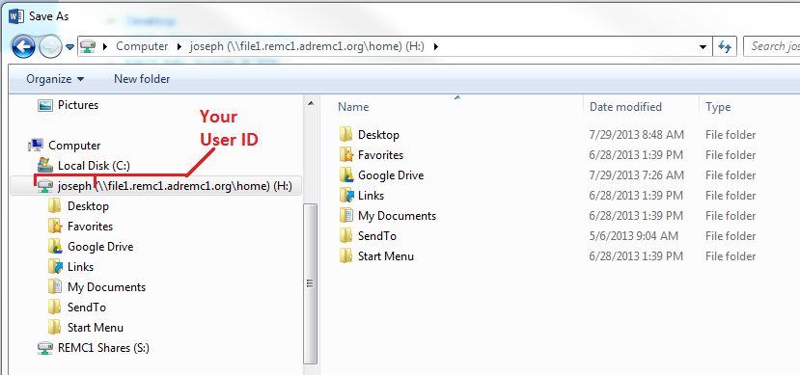
Task: Expand the arrow after Computer breadcrumb
Action: pos(179,47)
